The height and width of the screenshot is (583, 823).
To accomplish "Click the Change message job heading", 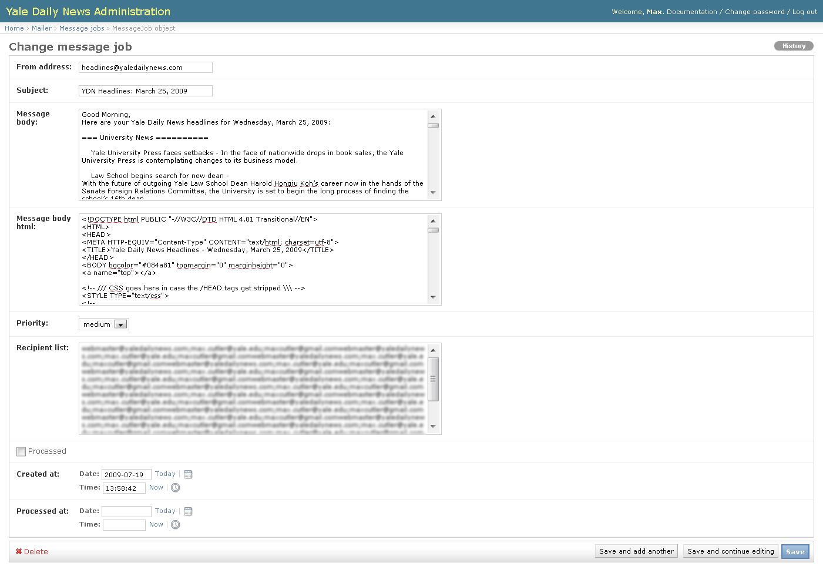I will tap(70, 47).
